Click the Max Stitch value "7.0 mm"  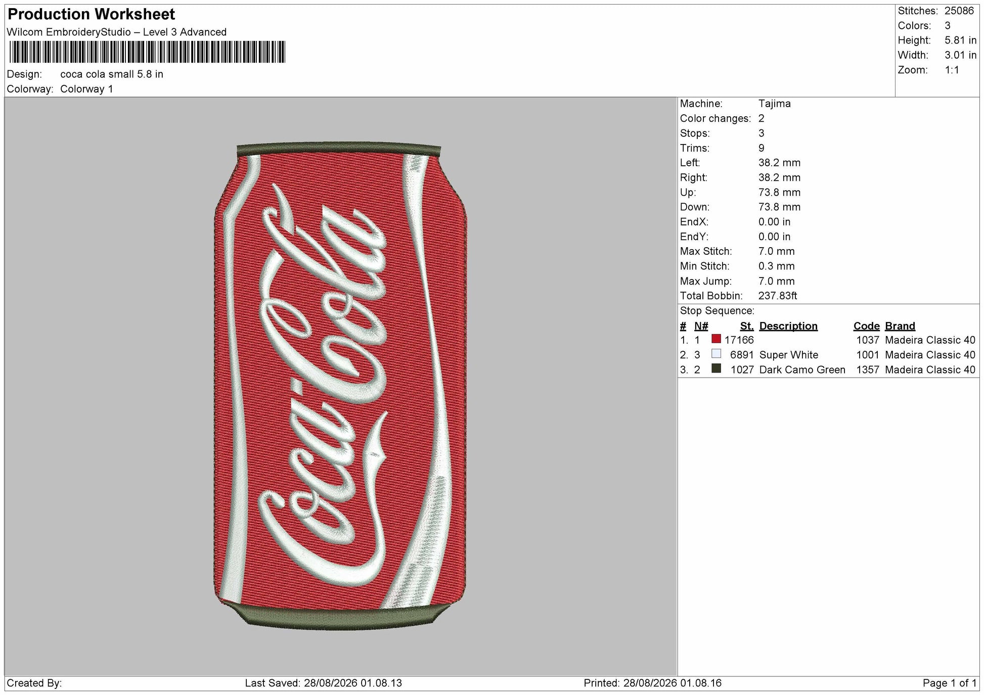(777, 251)
